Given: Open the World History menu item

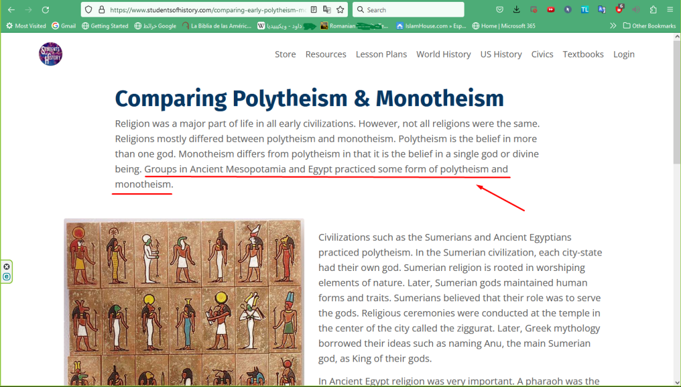Looking at the screenshot, I should click(444, 54).
